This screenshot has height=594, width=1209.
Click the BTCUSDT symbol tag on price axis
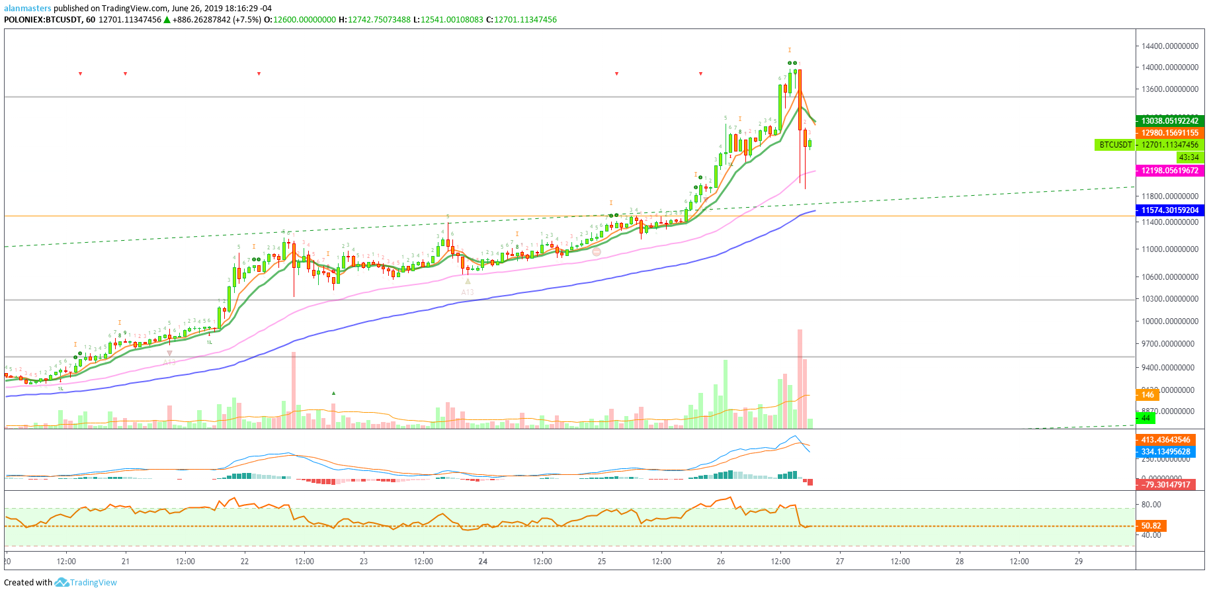pyautogui.click(x=1115, y=144)
